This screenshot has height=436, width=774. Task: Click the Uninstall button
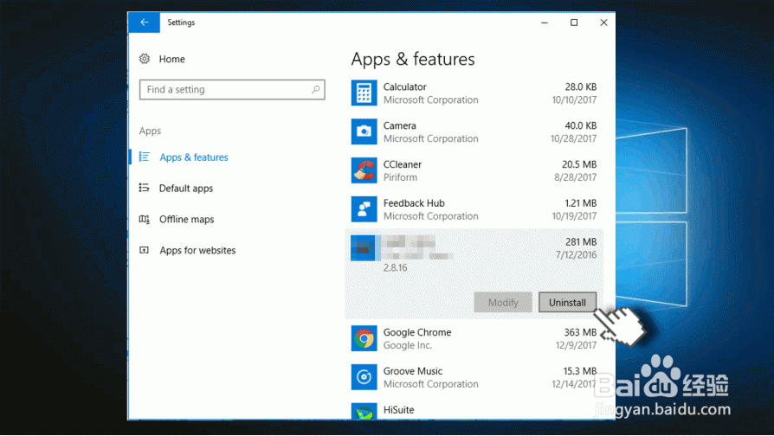(567, 302)
